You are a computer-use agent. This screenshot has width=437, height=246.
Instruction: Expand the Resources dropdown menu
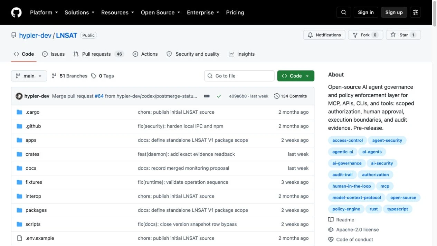(117, 12)
